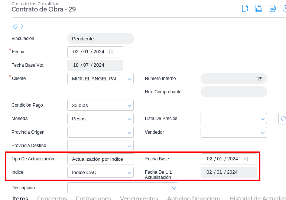Open the Cliente dropdown
The height and width of the screenshot is (200, 286).
coord(129,79)
